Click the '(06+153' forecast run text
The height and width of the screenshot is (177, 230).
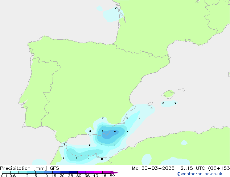pyautogui.click(x=219, y=168)
